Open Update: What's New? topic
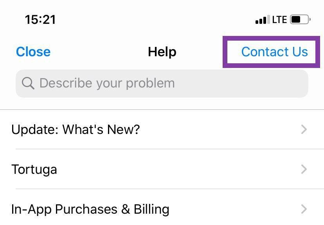Image resolution: width=324 pixels, height=225 pixels. [x=162, y=130]
